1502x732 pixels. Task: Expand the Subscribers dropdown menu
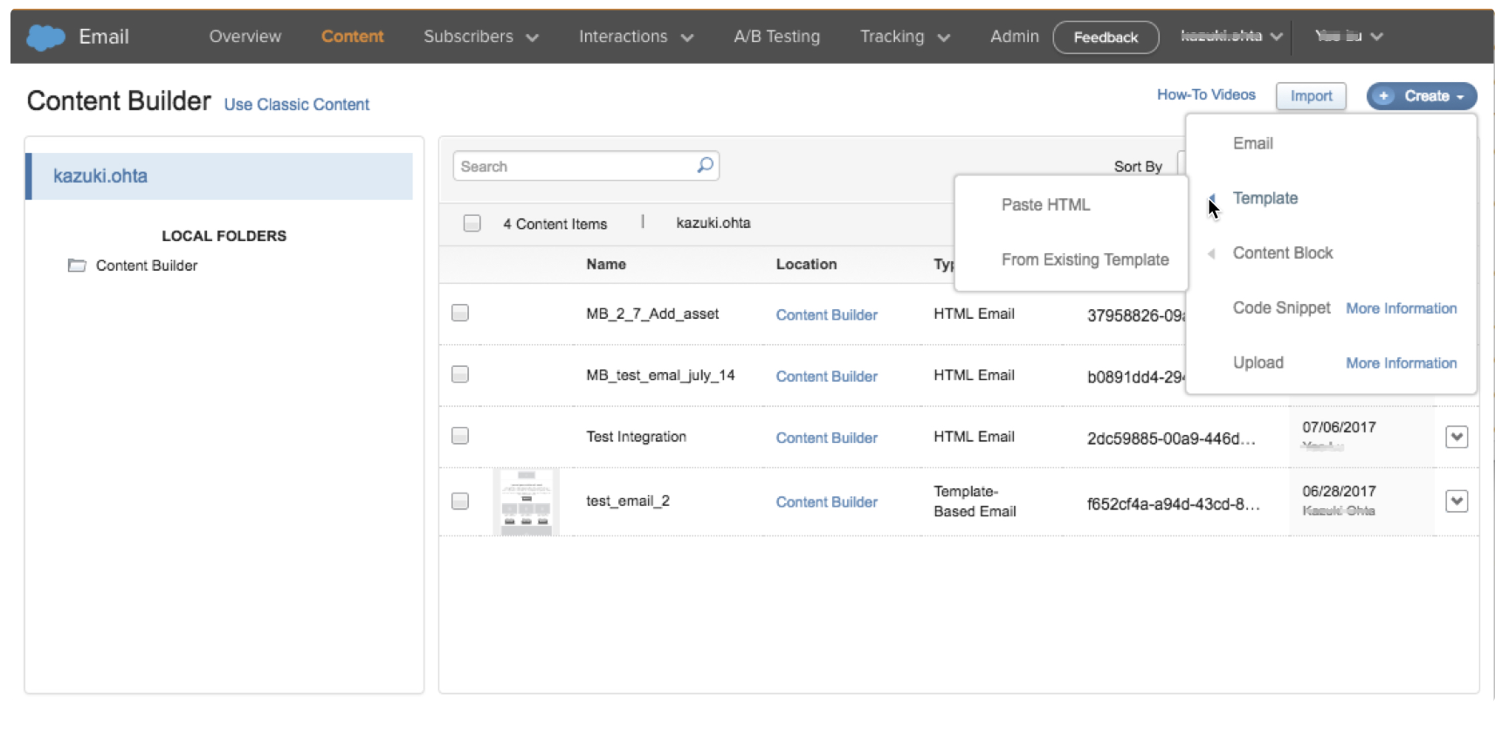(x=480, y=37)
